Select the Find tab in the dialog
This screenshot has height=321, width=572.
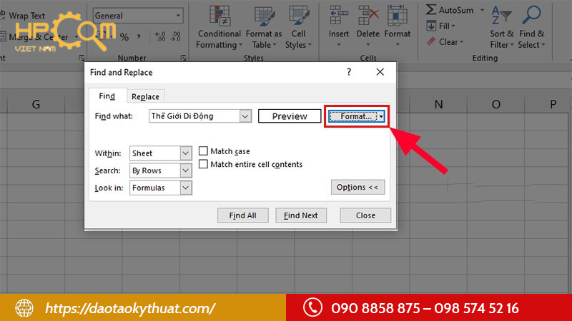point(107,96)
